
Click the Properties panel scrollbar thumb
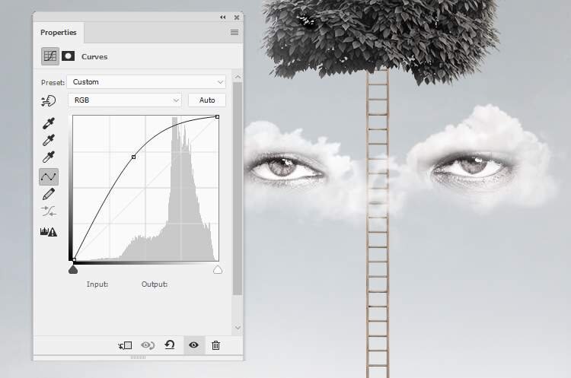[238, 189]
